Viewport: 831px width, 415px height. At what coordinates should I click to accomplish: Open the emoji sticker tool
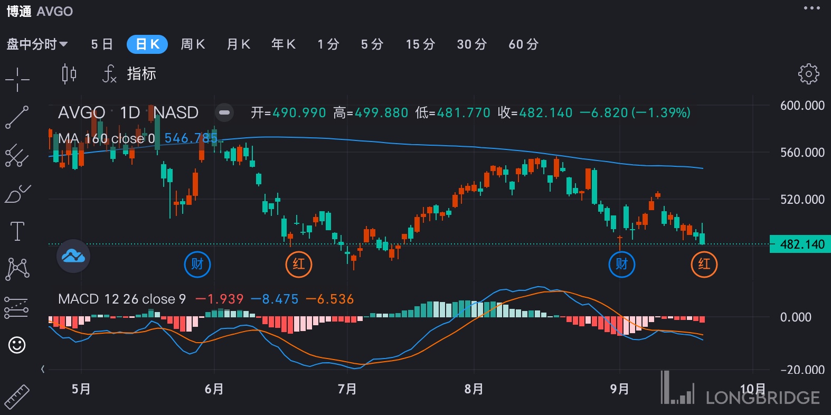(x=17, y=345)
